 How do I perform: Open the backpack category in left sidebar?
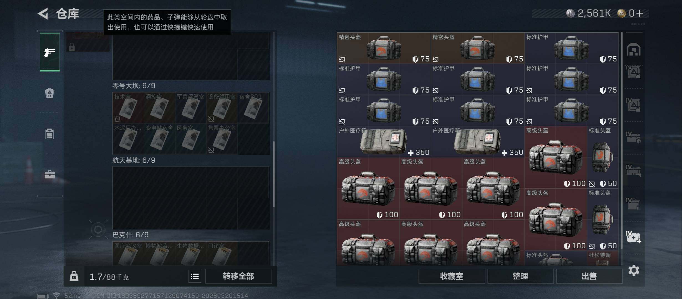point(50,93)
